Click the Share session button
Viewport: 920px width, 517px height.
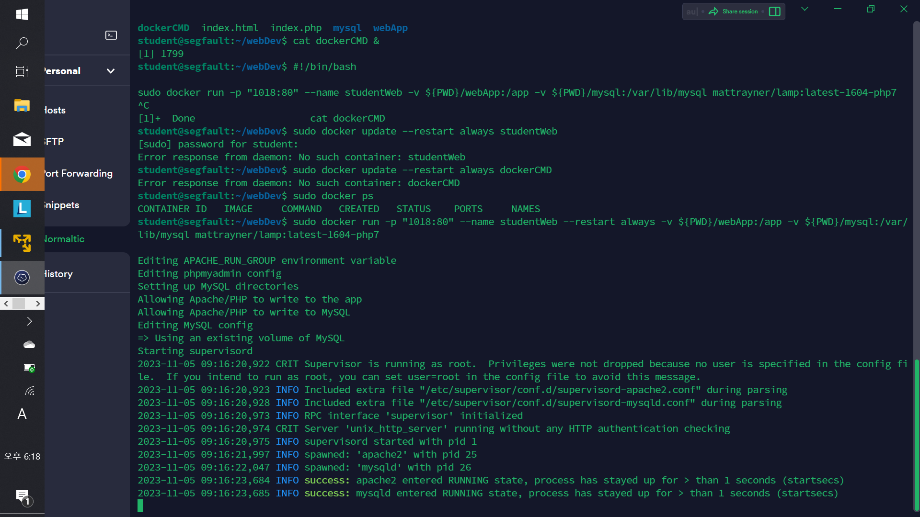(x=740, y=11)
